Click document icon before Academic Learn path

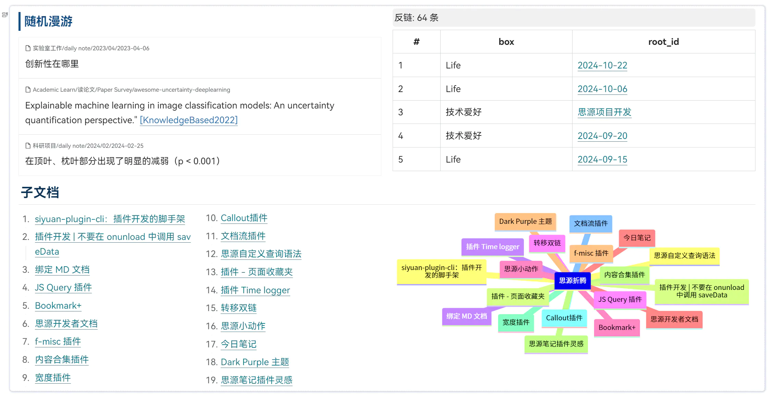28,90
